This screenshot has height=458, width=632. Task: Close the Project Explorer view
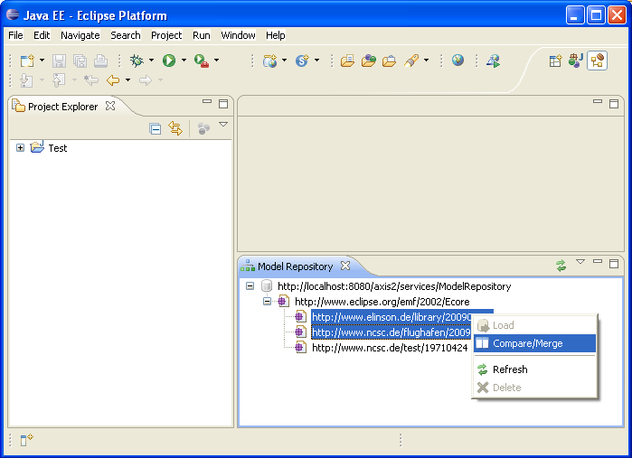[110, 106]
